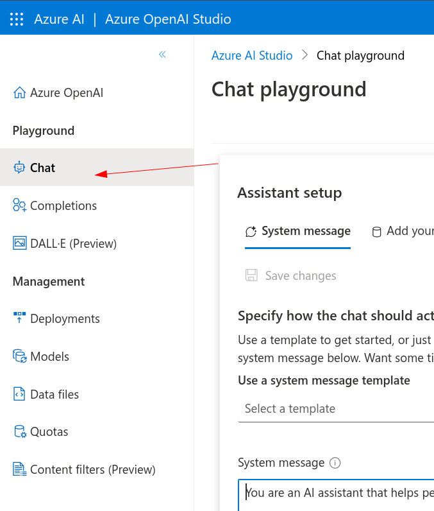Screen dimensions: 434x511
Task: Click the Management section heading
Action: (49, 281)
